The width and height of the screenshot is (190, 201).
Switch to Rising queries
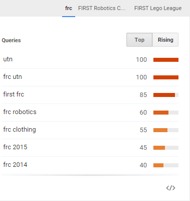165,40
